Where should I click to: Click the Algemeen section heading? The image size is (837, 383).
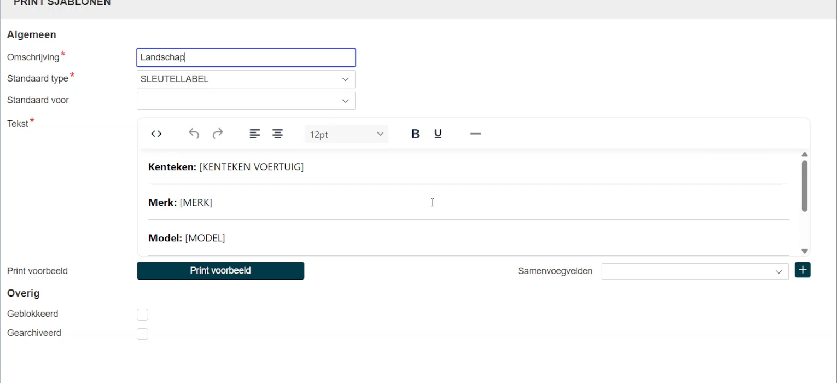tap(31, 34)
